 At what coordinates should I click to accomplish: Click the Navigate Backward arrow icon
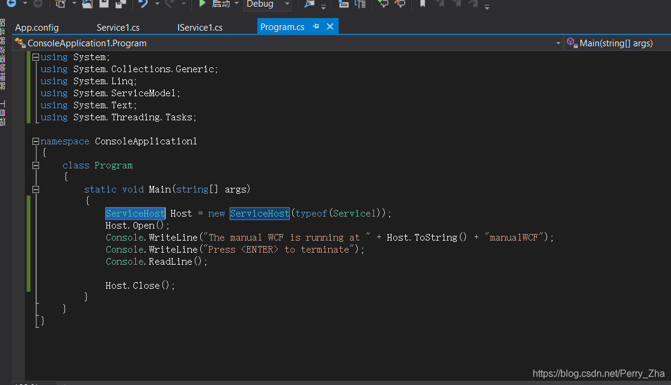coord(11,4)
